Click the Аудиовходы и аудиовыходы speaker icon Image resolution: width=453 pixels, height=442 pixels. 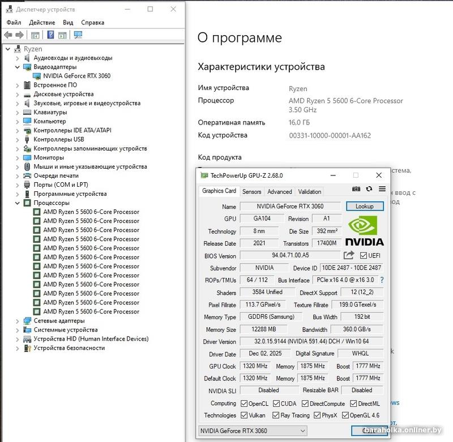pyautogui.click(x=27, y=58)
